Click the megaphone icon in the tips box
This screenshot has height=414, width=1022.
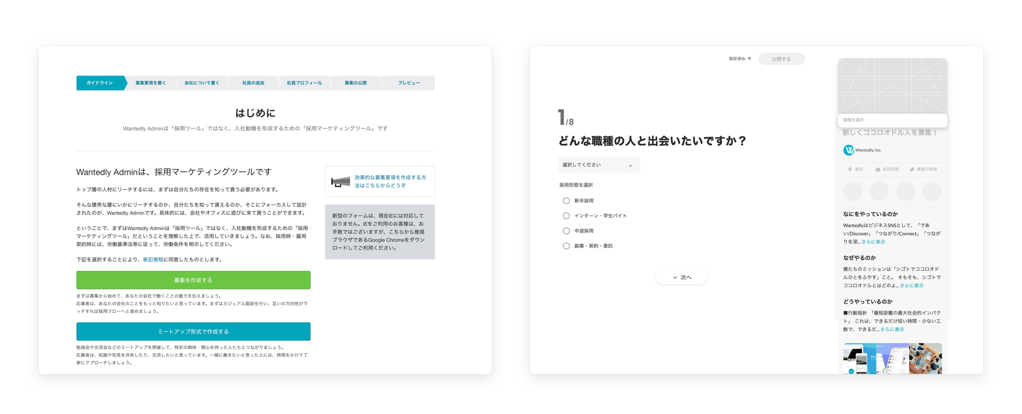(340, 182)
